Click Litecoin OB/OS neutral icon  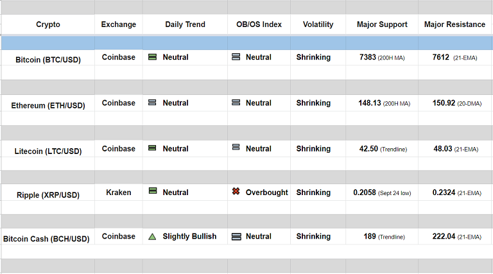pyautogui.click(x=236, y=148)
